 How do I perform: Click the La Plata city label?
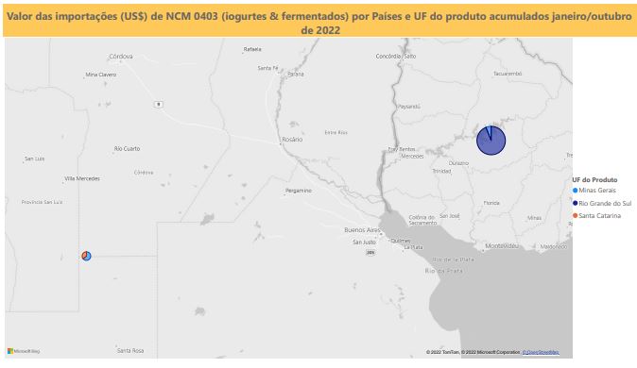(414, 247)
